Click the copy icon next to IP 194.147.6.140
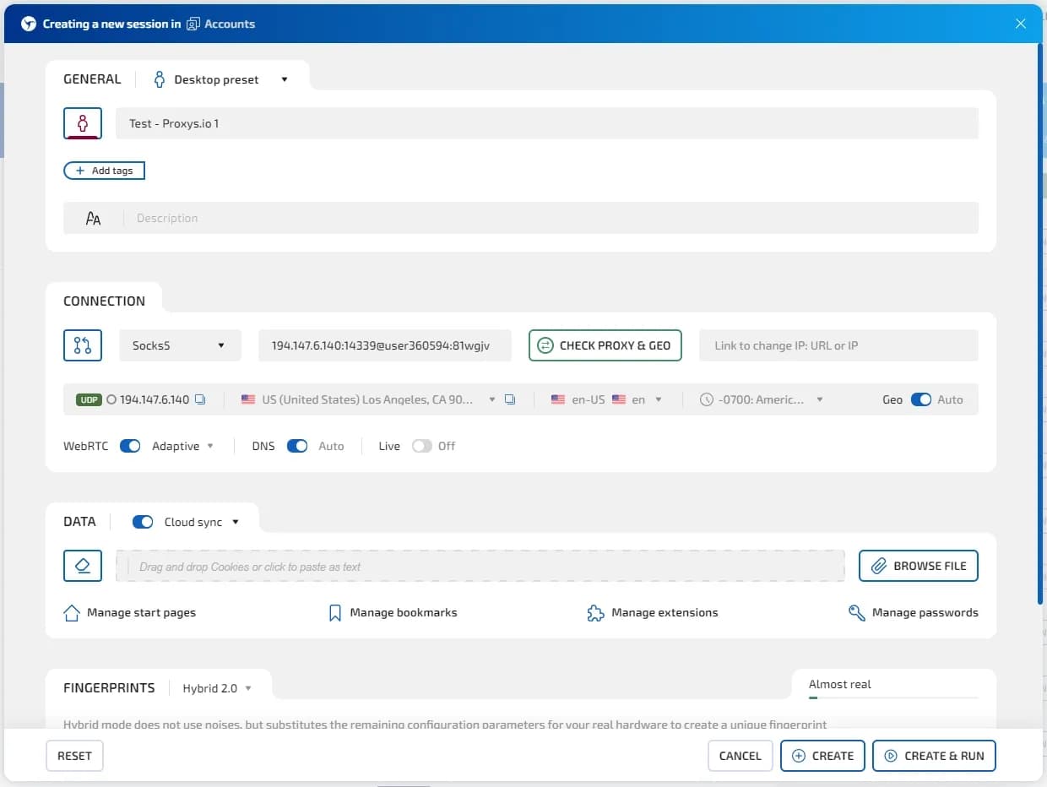1047x787 pixels. [200, 399]
